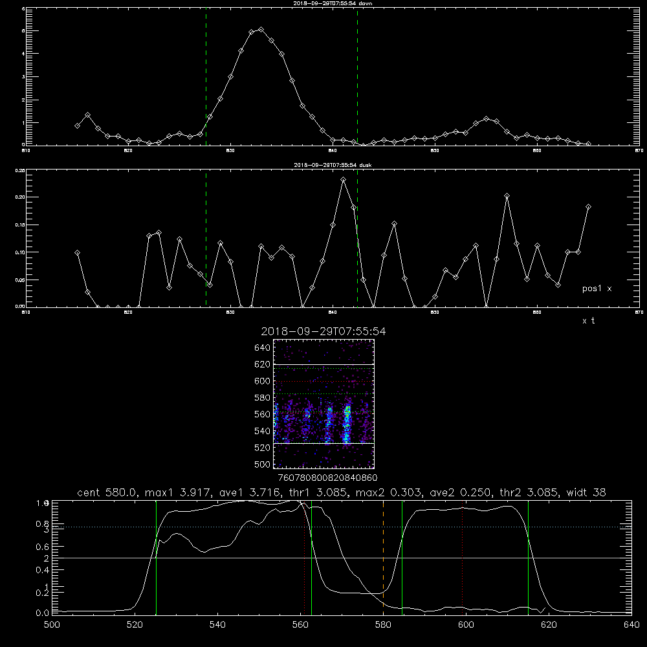Click the x-axis label 500 under bottom plot
647x647 pixels.
(x=52, y=625)
